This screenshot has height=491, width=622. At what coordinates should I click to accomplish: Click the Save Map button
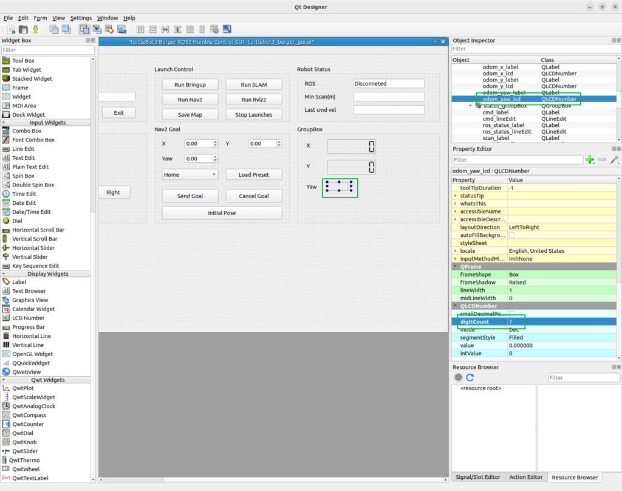click(x=190, y=115)
